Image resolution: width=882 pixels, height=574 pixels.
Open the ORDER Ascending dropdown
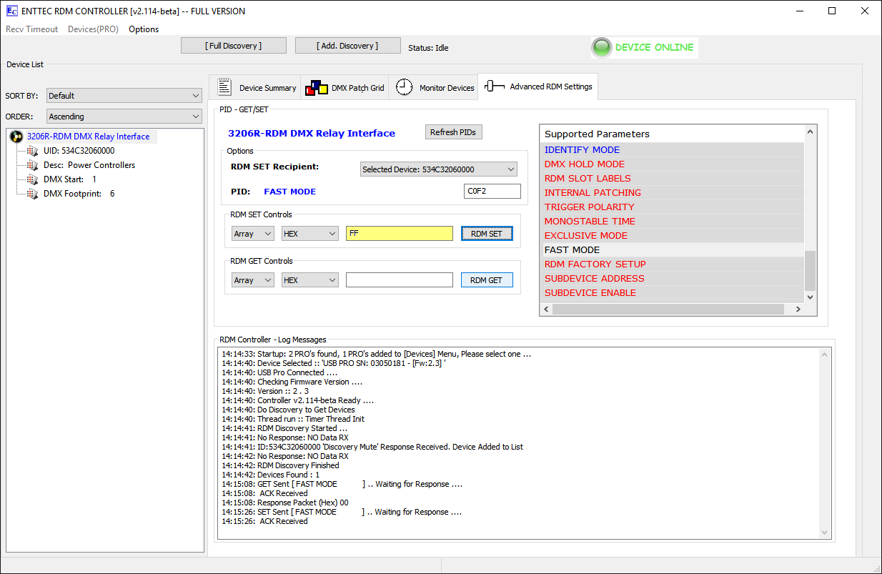[x=124, y=117]
